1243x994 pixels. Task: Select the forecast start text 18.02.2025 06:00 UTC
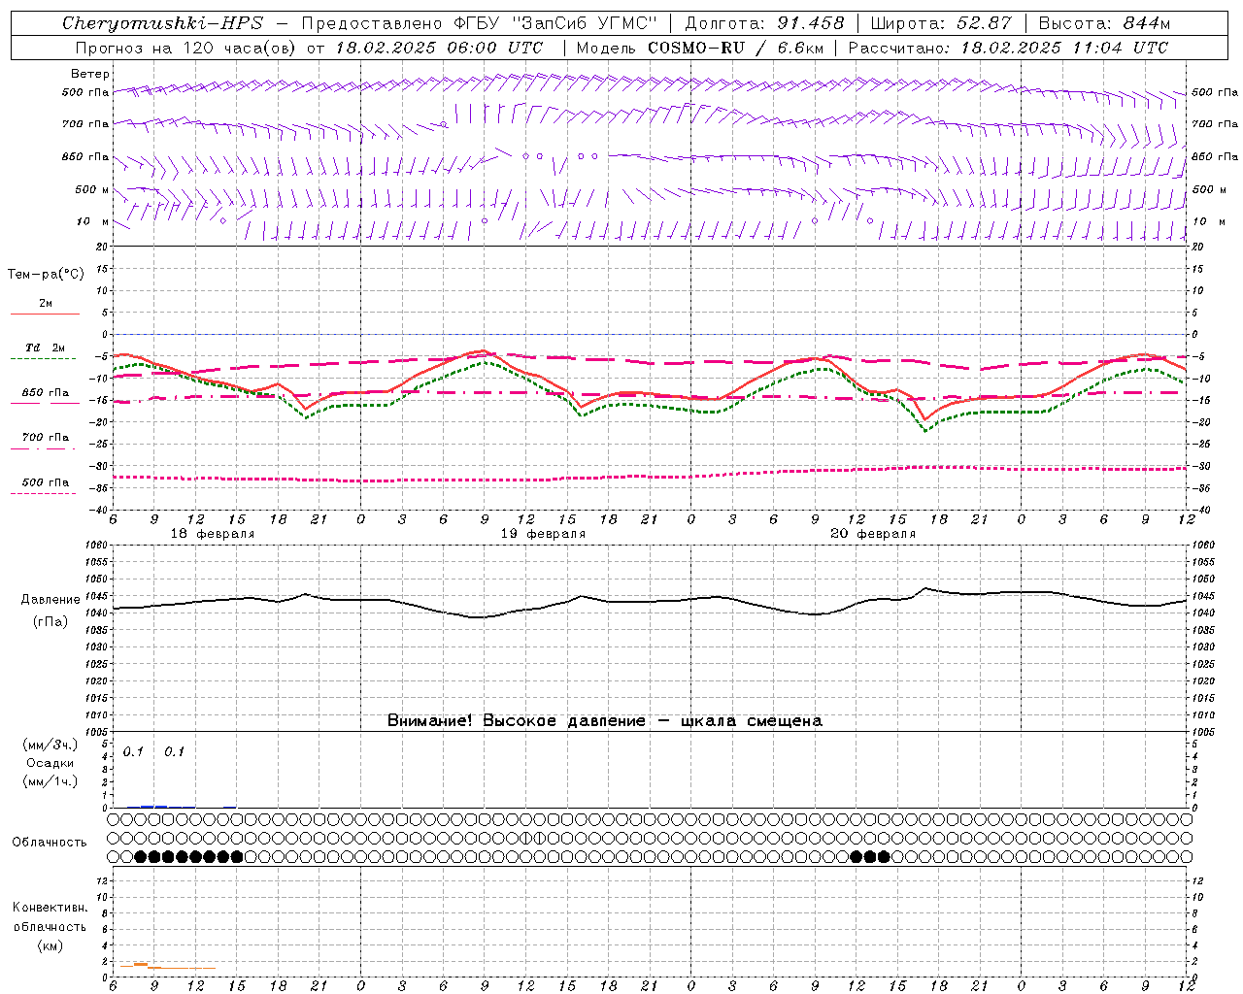point(439,48)
